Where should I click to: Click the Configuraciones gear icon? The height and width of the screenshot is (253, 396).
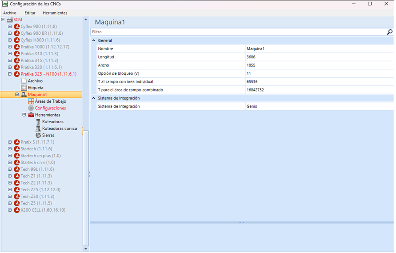(x=31, y=108)
